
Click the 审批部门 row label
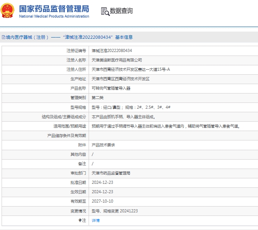[78, 173]
